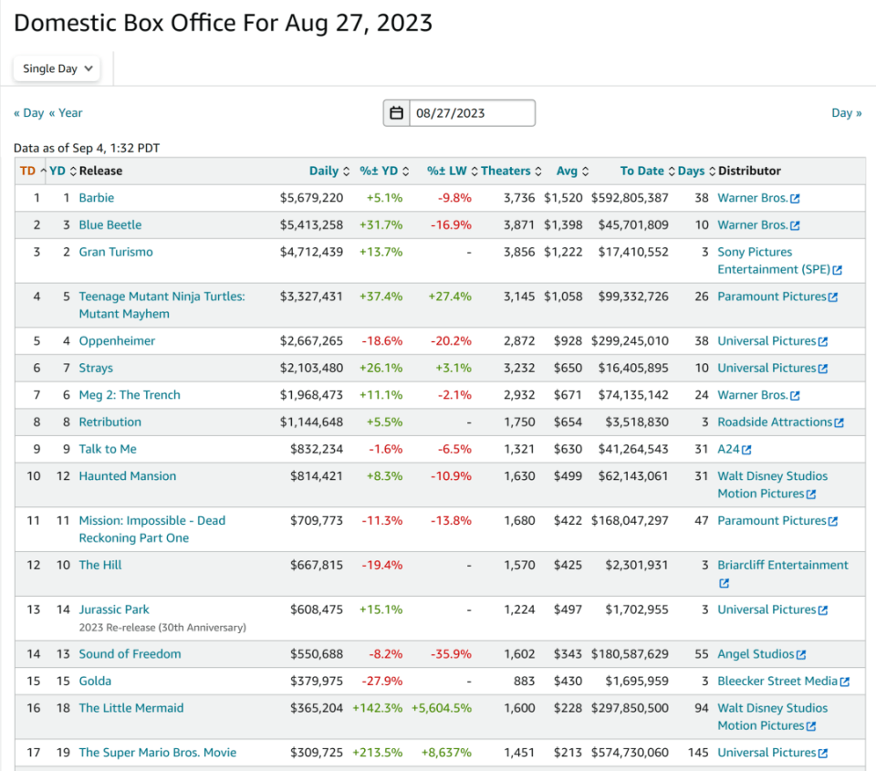Click external link icon beside Bleecker Street Media

click(844, 682)
